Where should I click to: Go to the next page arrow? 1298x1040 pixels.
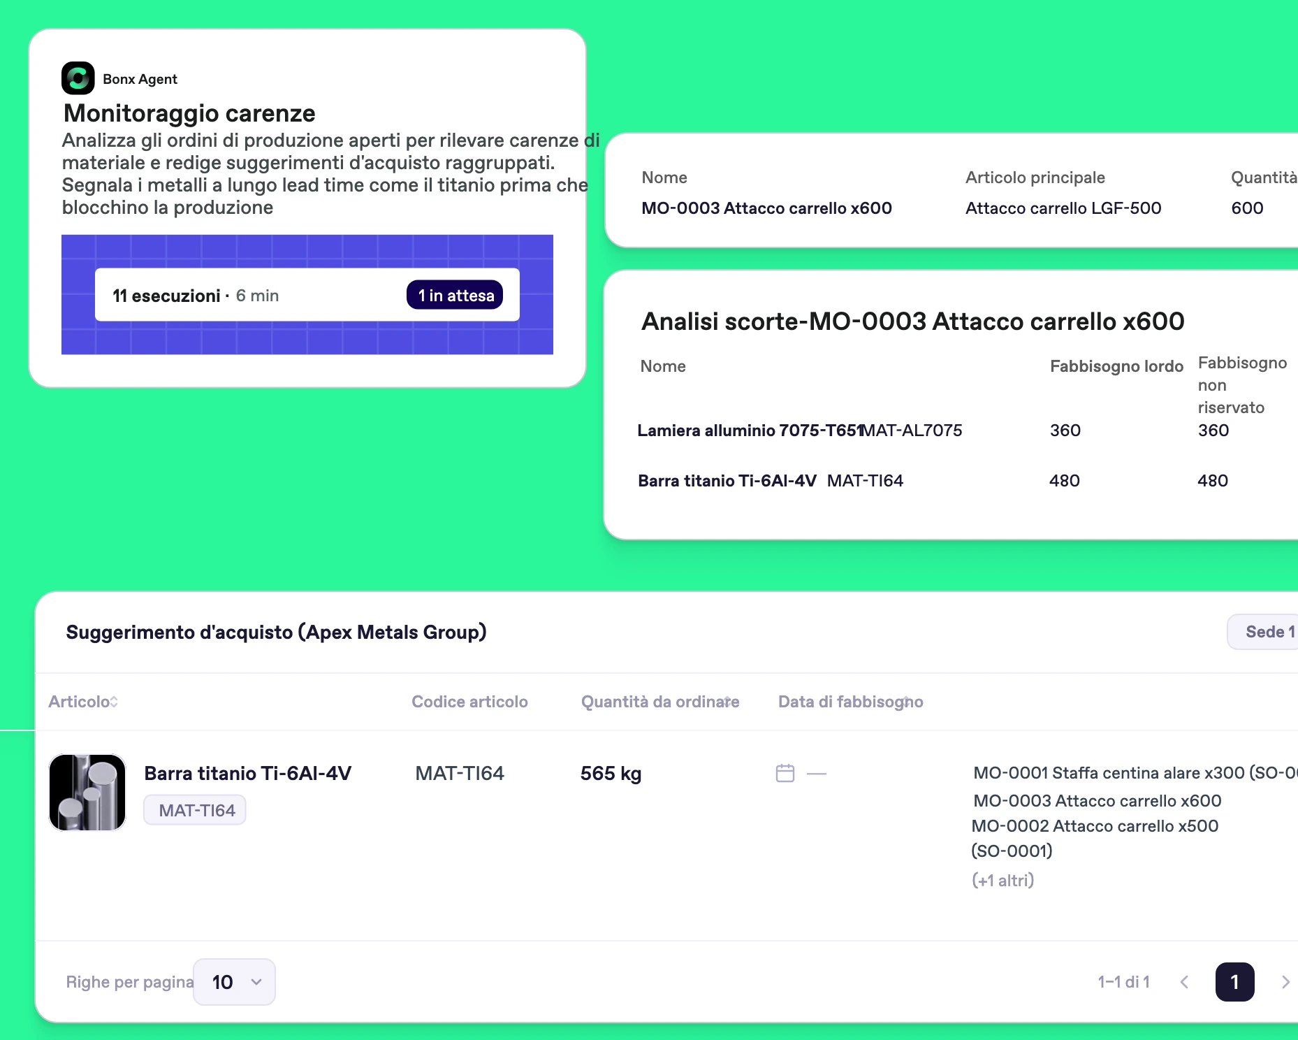(1285, 982)
